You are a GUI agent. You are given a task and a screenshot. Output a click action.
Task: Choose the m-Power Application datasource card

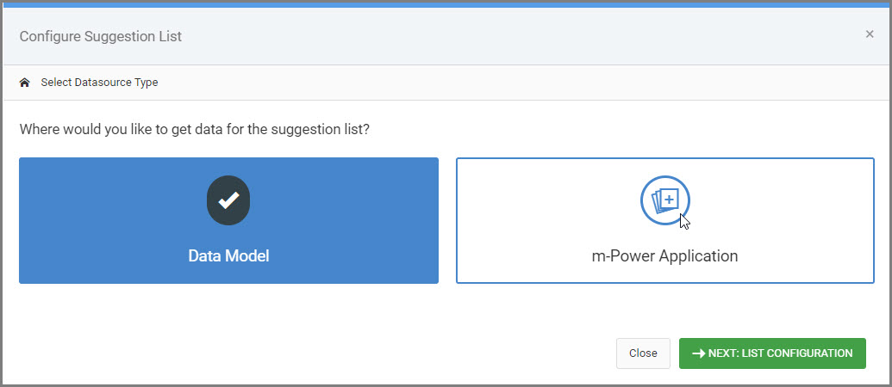(x=664, y=220)
